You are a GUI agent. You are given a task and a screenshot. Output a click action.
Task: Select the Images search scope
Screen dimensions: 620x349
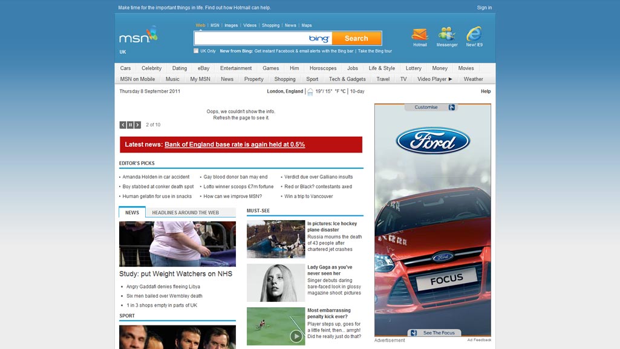tap(231, 25)
